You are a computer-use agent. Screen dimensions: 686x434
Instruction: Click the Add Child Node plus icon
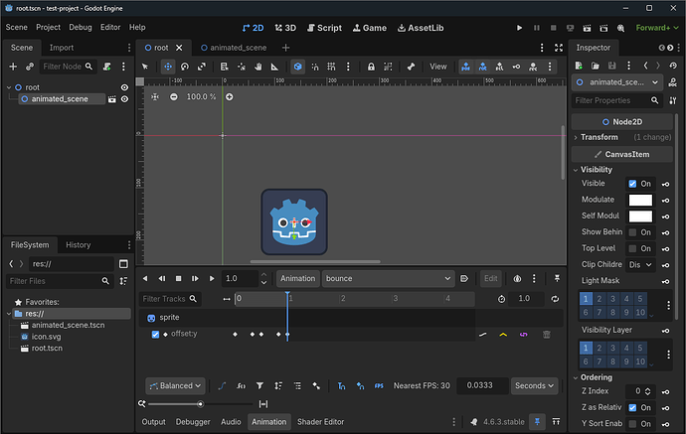click(x=13, y=67)
